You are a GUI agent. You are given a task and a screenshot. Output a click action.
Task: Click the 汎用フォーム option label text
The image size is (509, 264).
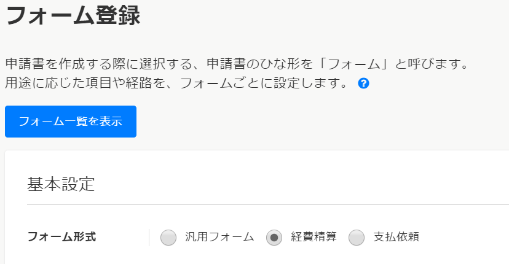click(219, 237)
